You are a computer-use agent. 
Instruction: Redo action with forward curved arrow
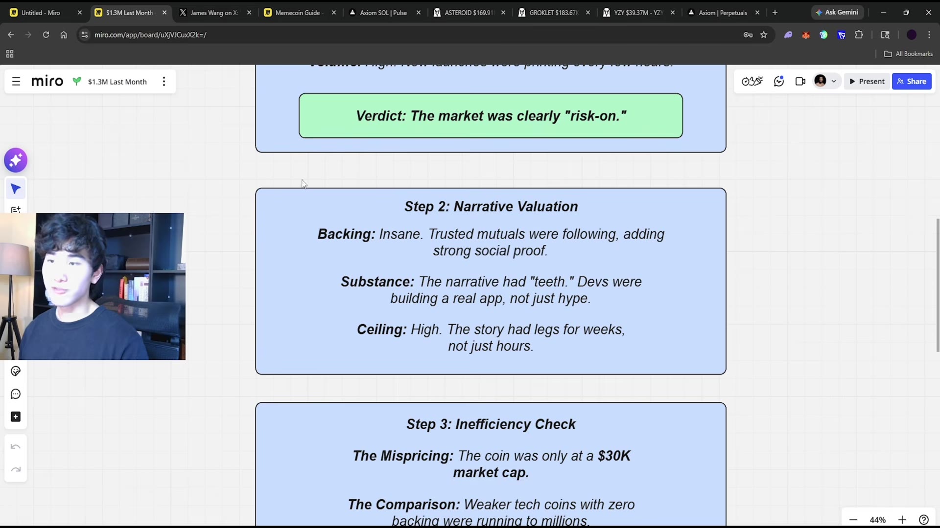click(x=16, y=470)
